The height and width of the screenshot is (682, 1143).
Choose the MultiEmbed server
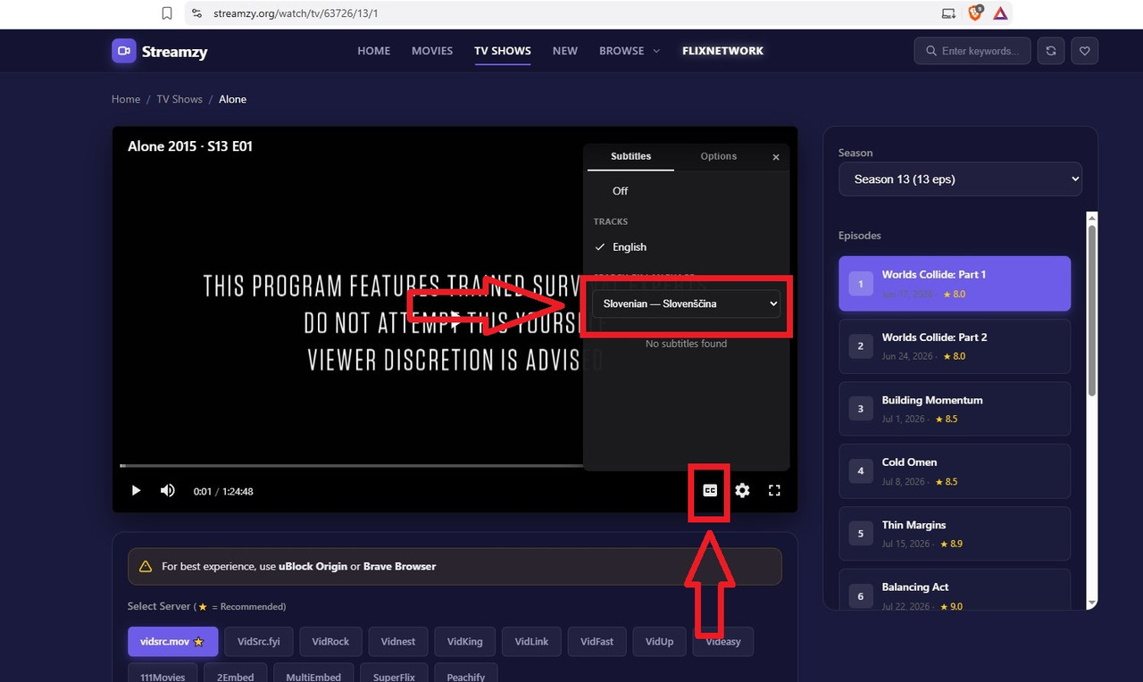[x=313, y=674]
